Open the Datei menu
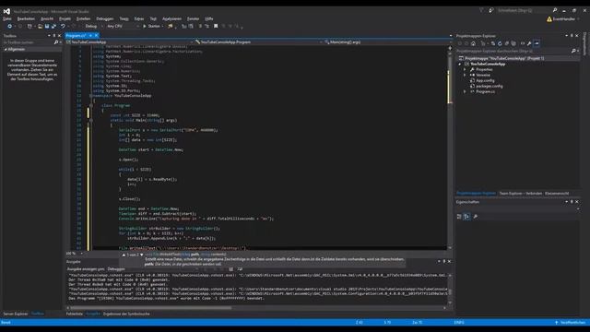Image resolution: width=590 pixels, height=332 pixels. 7,18
